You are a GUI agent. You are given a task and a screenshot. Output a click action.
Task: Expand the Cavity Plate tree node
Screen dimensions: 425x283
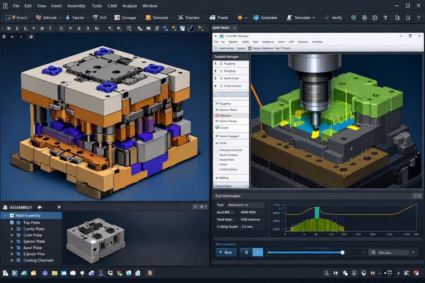pyautogui.click(x=12, y=229)
